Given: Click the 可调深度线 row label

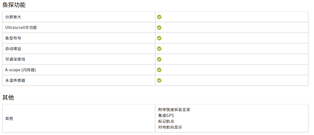Looking at the screenshot, I should pos(15,59).
